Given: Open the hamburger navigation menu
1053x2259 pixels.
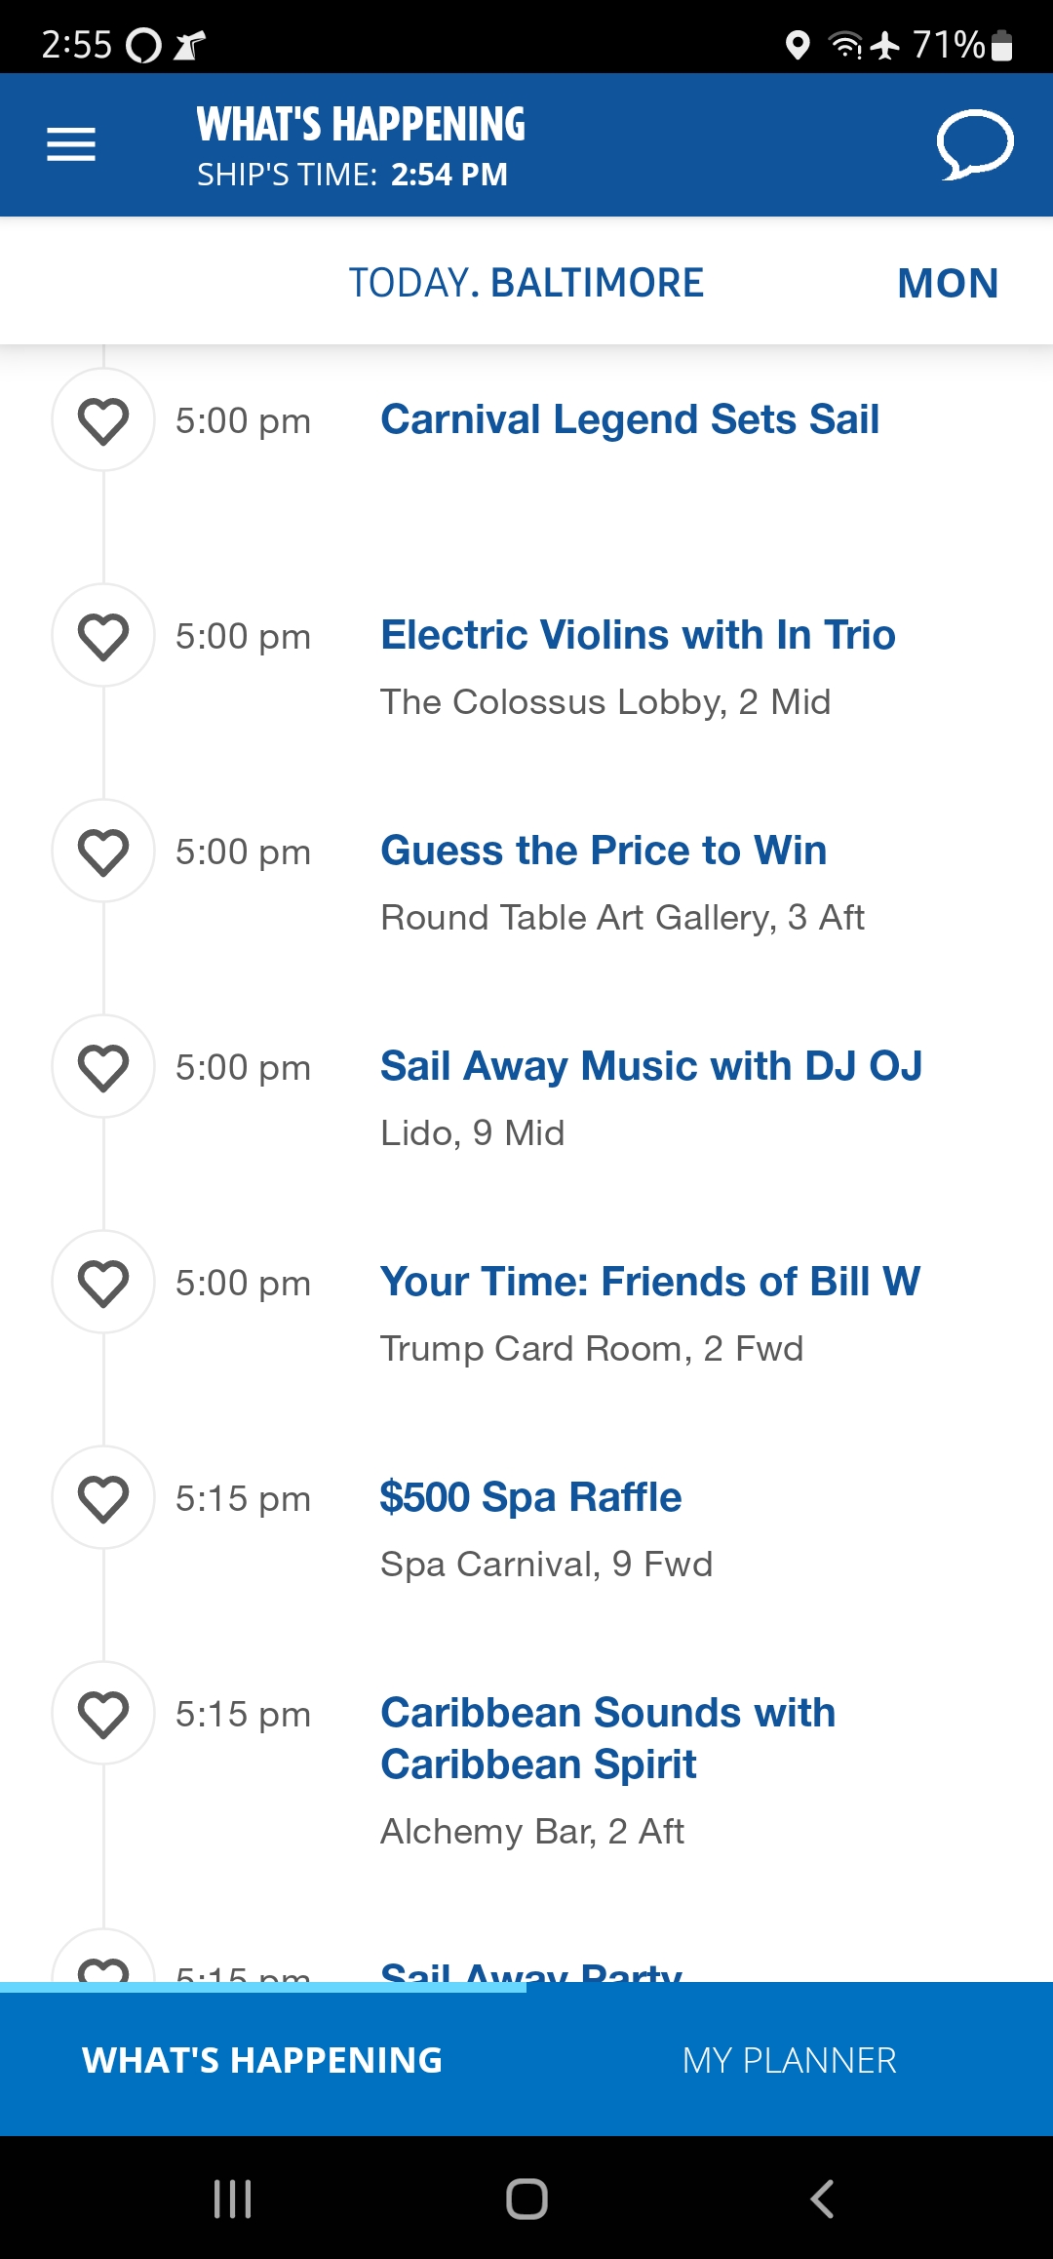Looking at the screenshot, I should point(71,144).
